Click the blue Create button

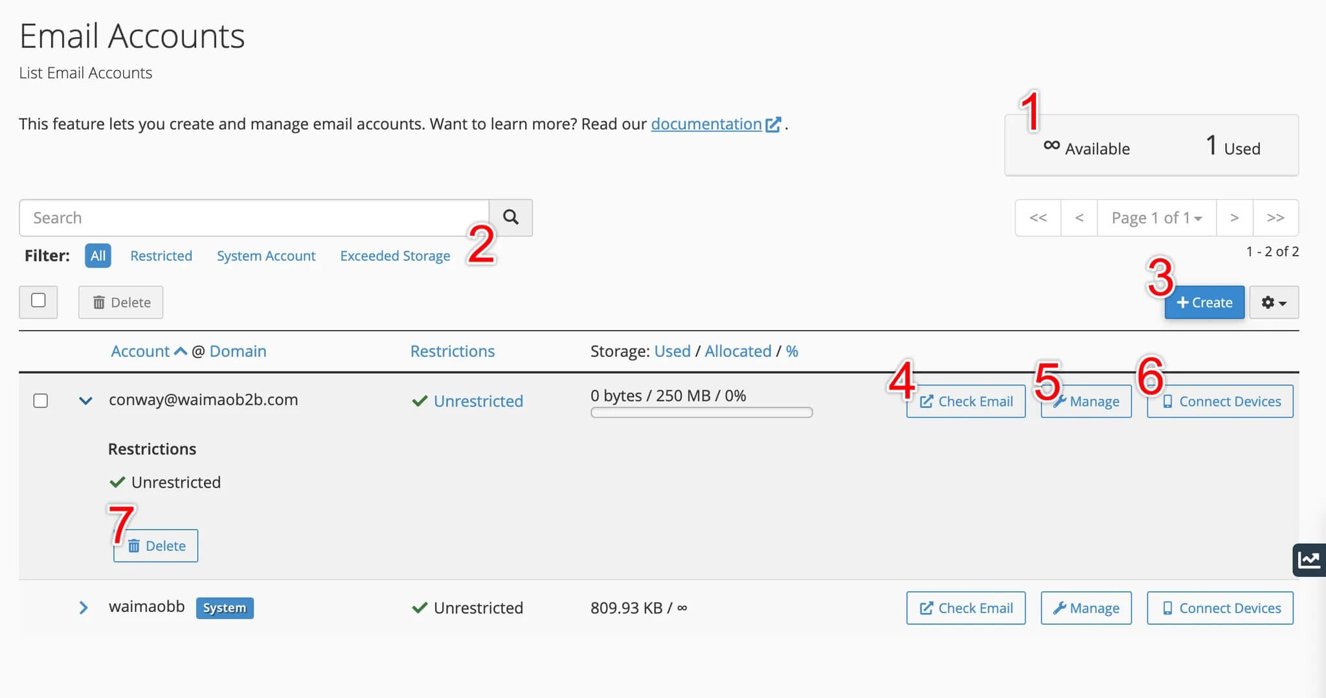tap(1204, 302)
